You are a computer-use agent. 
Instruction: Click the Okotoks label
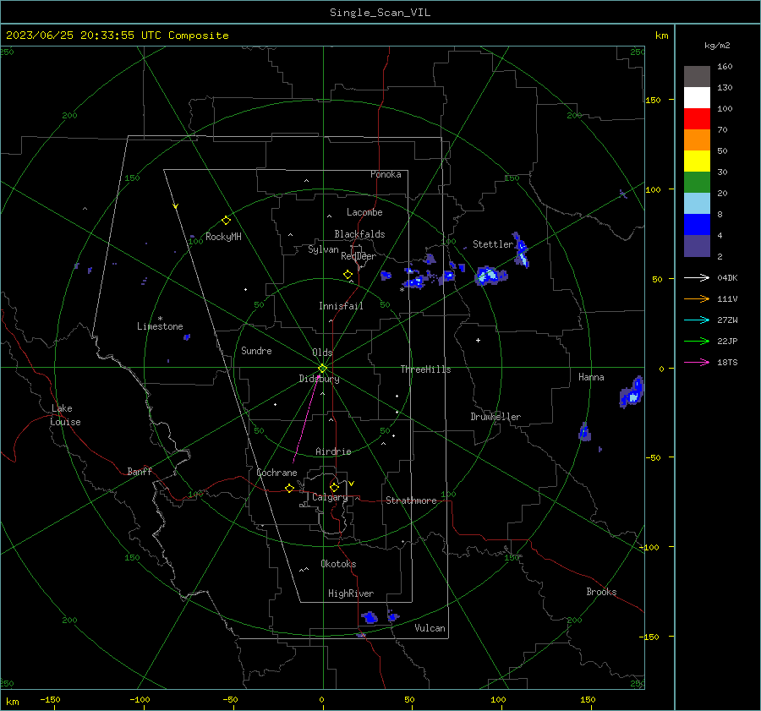click(x=338, y=564)
